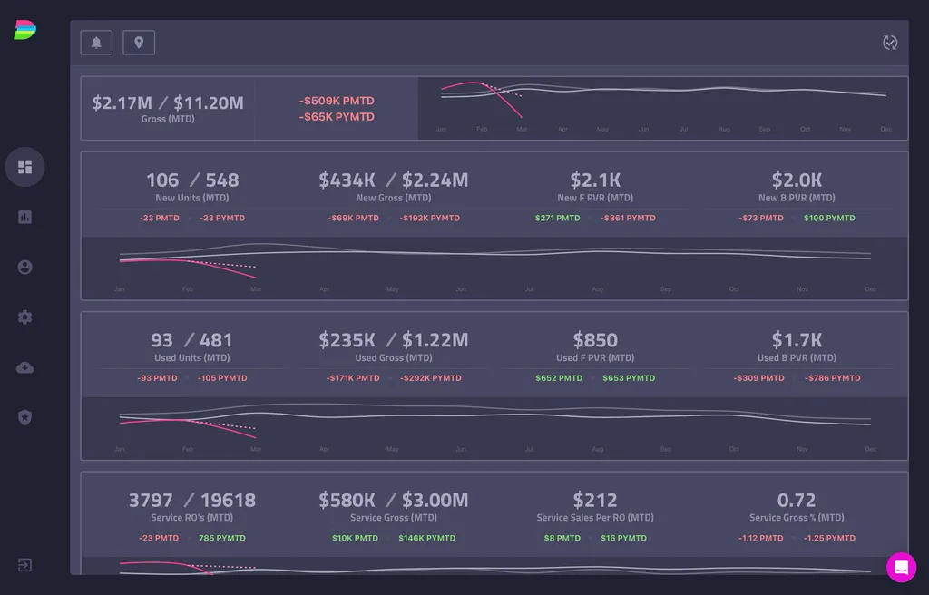
Task: Click the $653 PYMTD value
Action: click(x=629, y=378)
